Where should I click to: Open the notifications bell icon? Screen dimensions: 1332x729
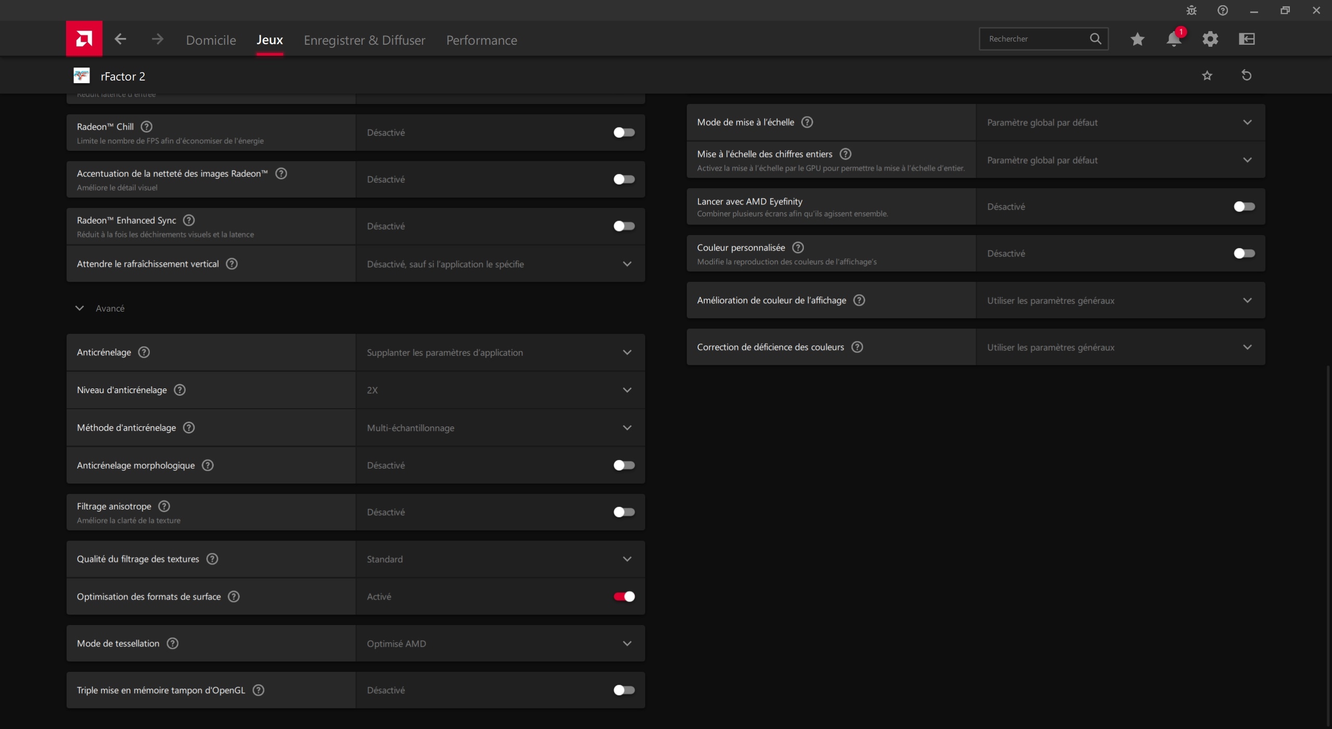click(1173, 39)
